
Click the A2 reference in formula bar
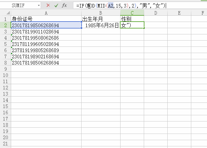coord(111,6)
